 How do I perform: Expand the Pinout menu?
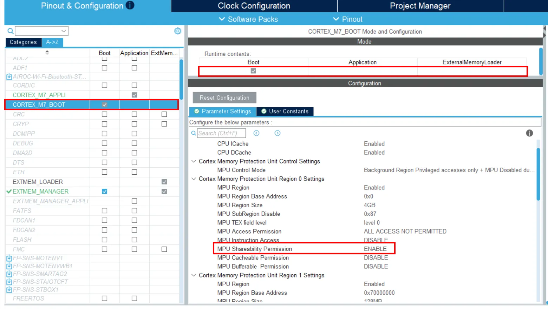point(348,19)
